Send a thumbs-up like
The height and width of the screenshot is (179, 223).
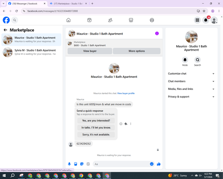[159, 164]
